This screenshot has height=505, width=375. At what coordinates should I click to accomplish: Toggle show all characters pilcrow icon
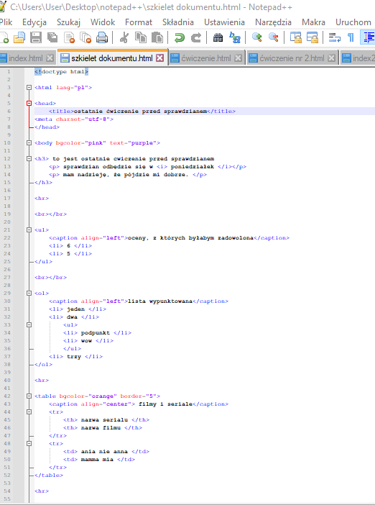[x=351, y=37]
